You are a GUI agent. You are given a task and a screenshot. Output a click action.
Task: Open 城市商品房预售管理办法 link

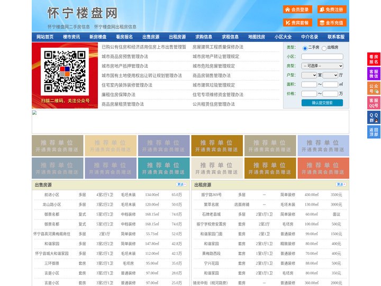coord(125,57)
